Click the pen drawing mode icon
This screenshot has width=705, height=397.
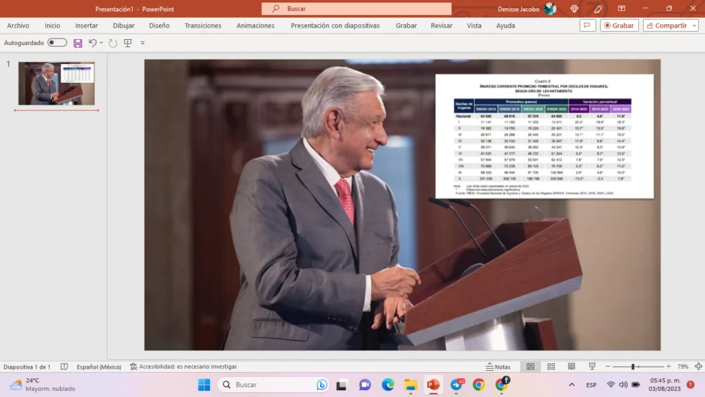(x=598, y=8)
